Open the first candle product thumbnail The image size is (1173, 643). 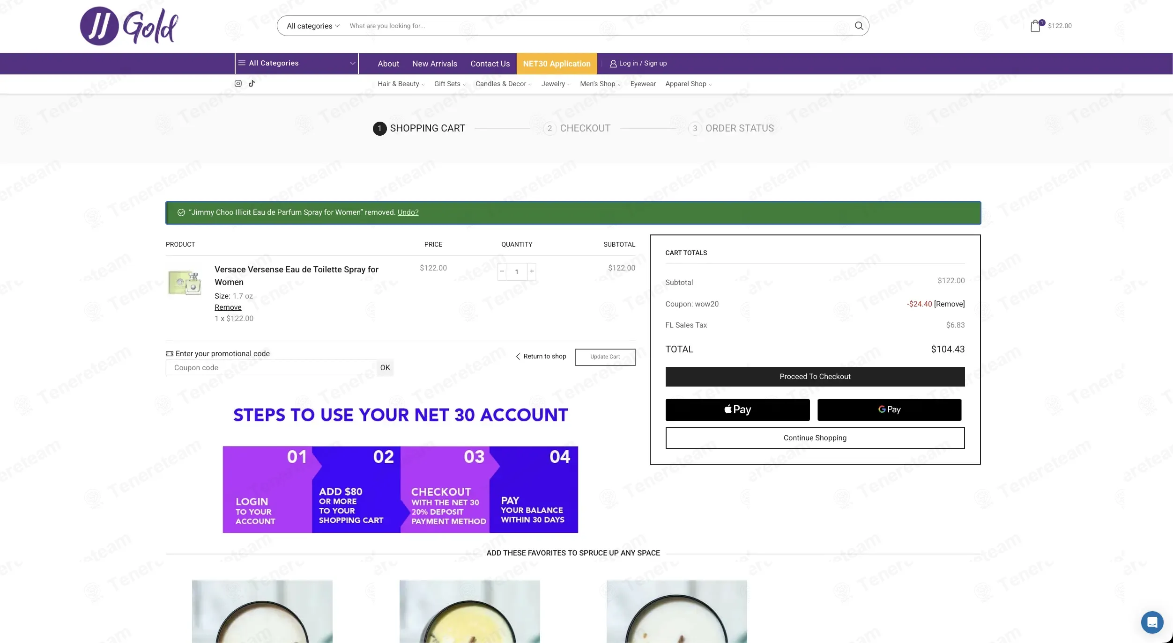(262, 612)
